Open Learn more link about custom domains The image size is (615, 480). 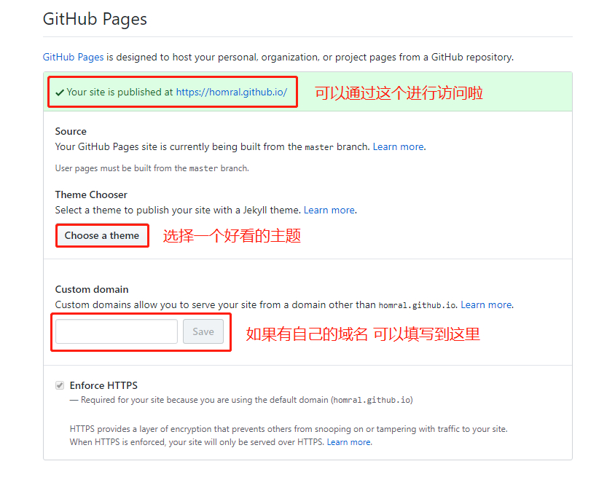point(486,304)
